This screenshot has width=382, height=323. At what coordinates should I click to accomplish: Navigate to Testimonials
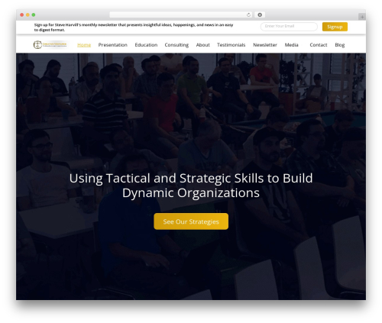231,45
